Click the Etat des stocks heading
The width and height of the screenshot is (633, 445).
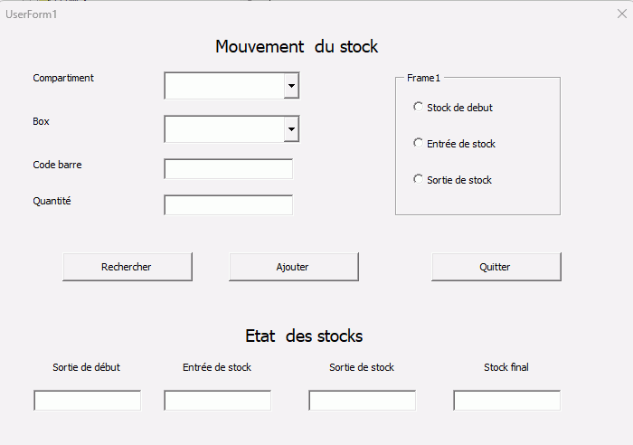(304, 336)
